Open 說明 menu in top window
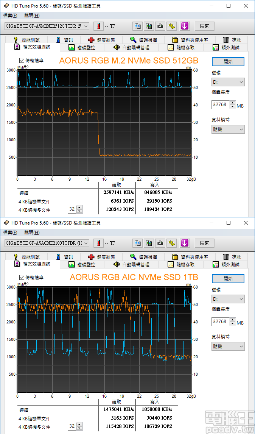Viewport: 255px width, 434px height. pos(32,16)
